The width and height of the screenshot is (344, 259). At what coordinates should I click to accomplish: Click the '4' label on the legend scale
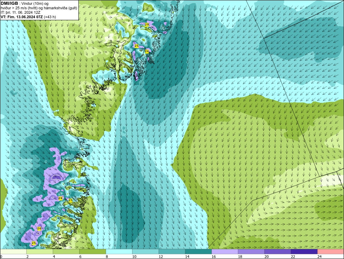coord(54,257)
